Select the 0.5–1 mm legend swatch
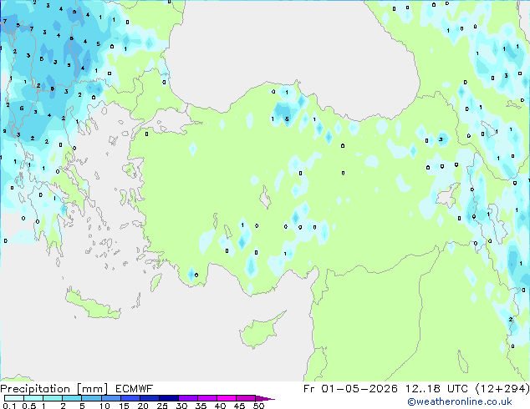Screen dimensions: 530x409 click(33, 398)
